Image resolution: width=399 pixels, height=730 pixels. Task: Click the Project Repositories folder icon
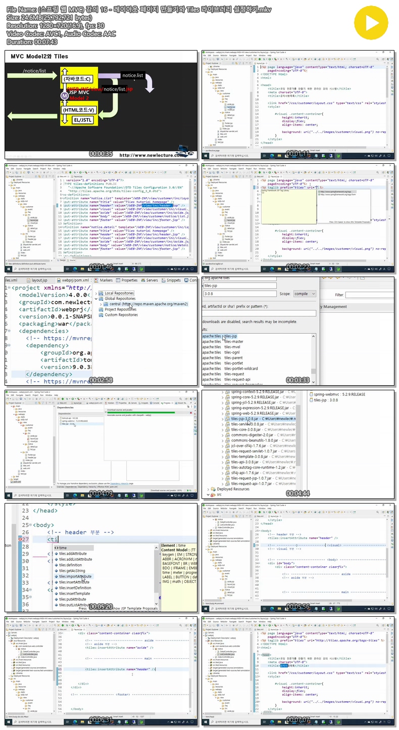pyautogui.click(x=101, y=309)
